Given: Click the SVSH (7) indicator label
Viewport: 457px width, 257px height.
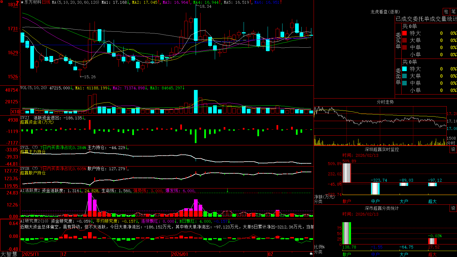Looking at the screenshot, I should [29, 169].
